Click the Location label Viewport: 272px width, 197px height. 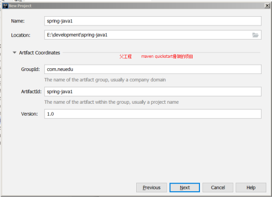pyautogui.click(x=20, y=35)
